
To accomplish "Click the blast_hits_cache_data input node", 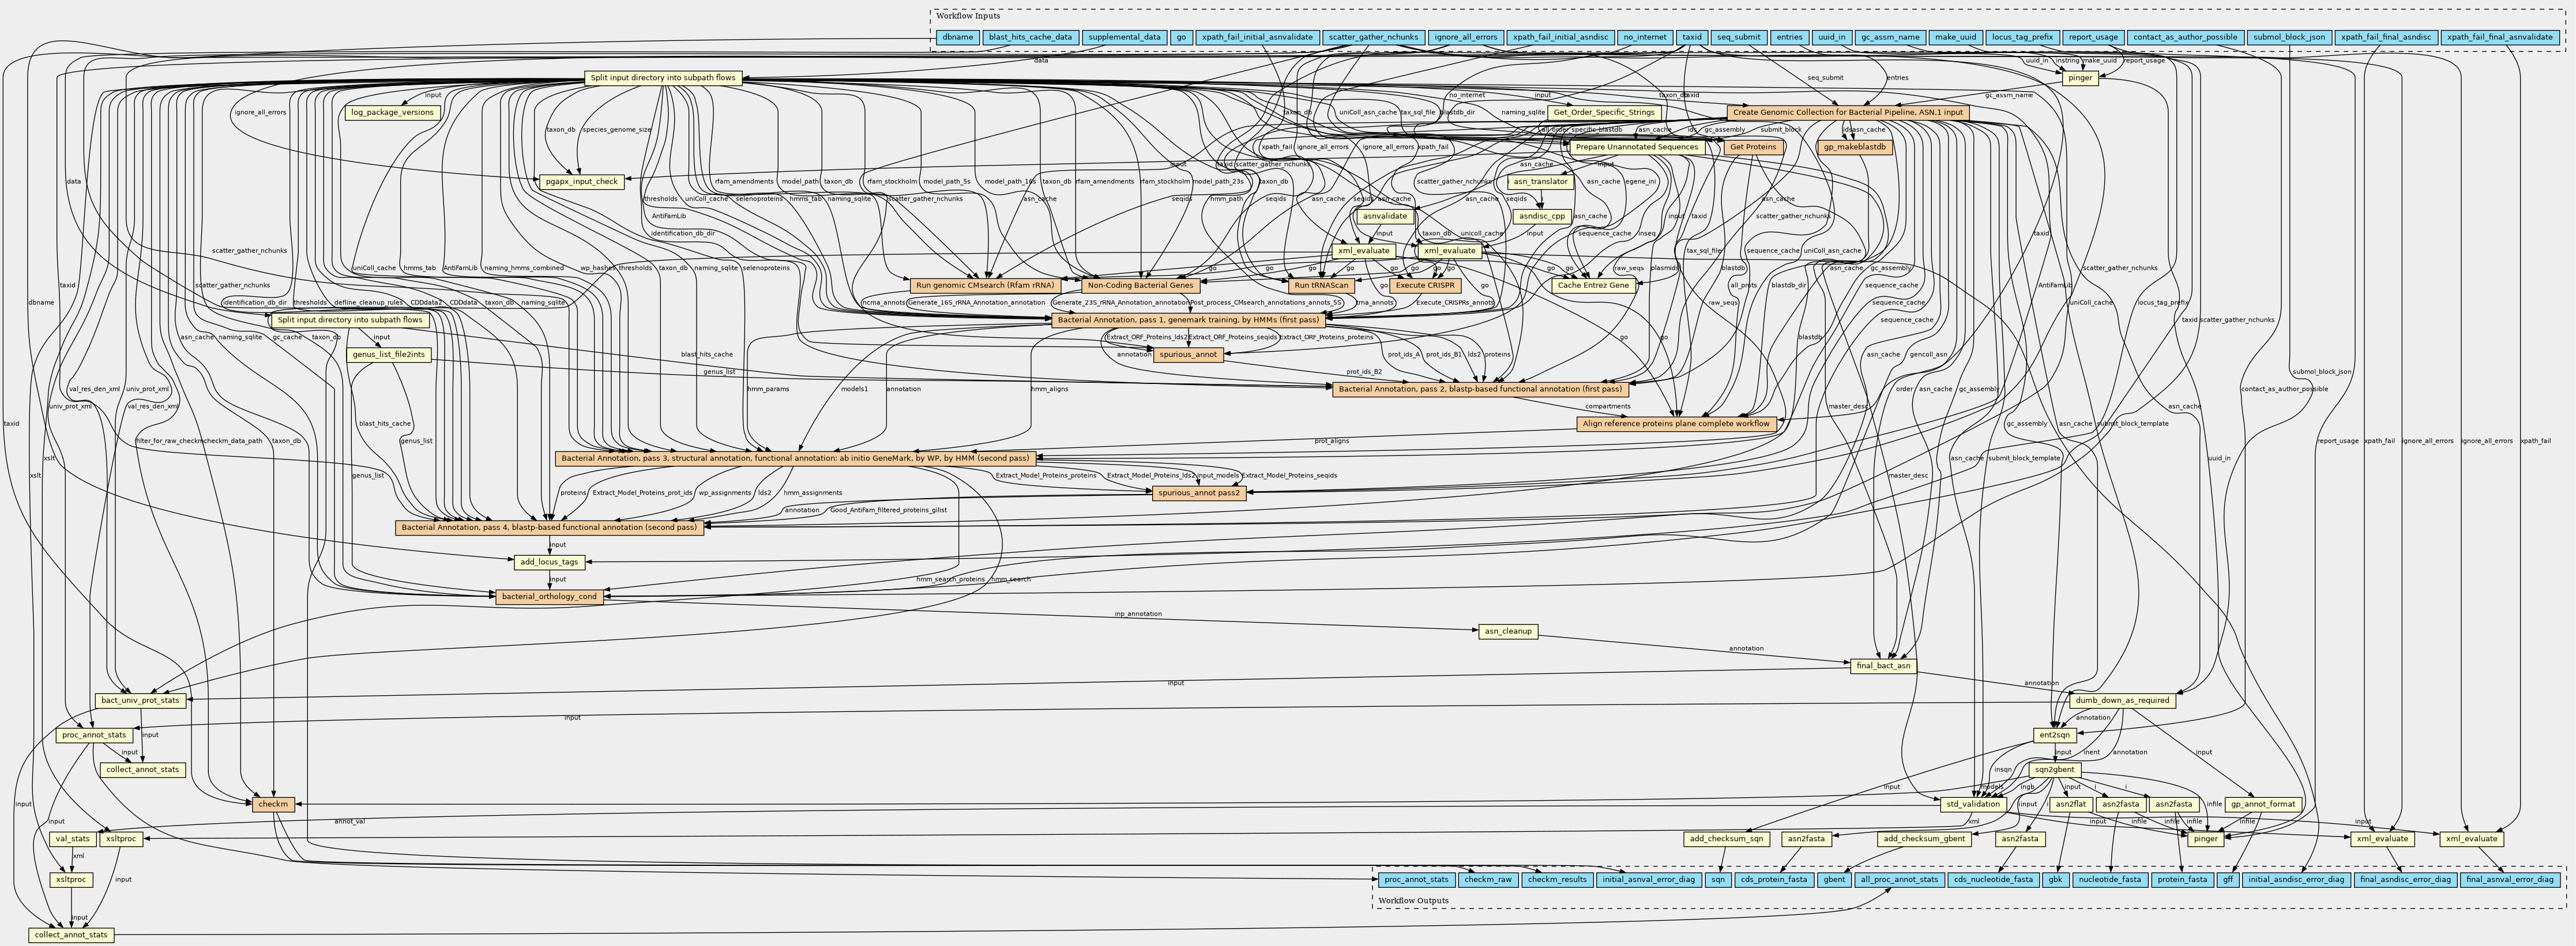I will pos(1030,37).
